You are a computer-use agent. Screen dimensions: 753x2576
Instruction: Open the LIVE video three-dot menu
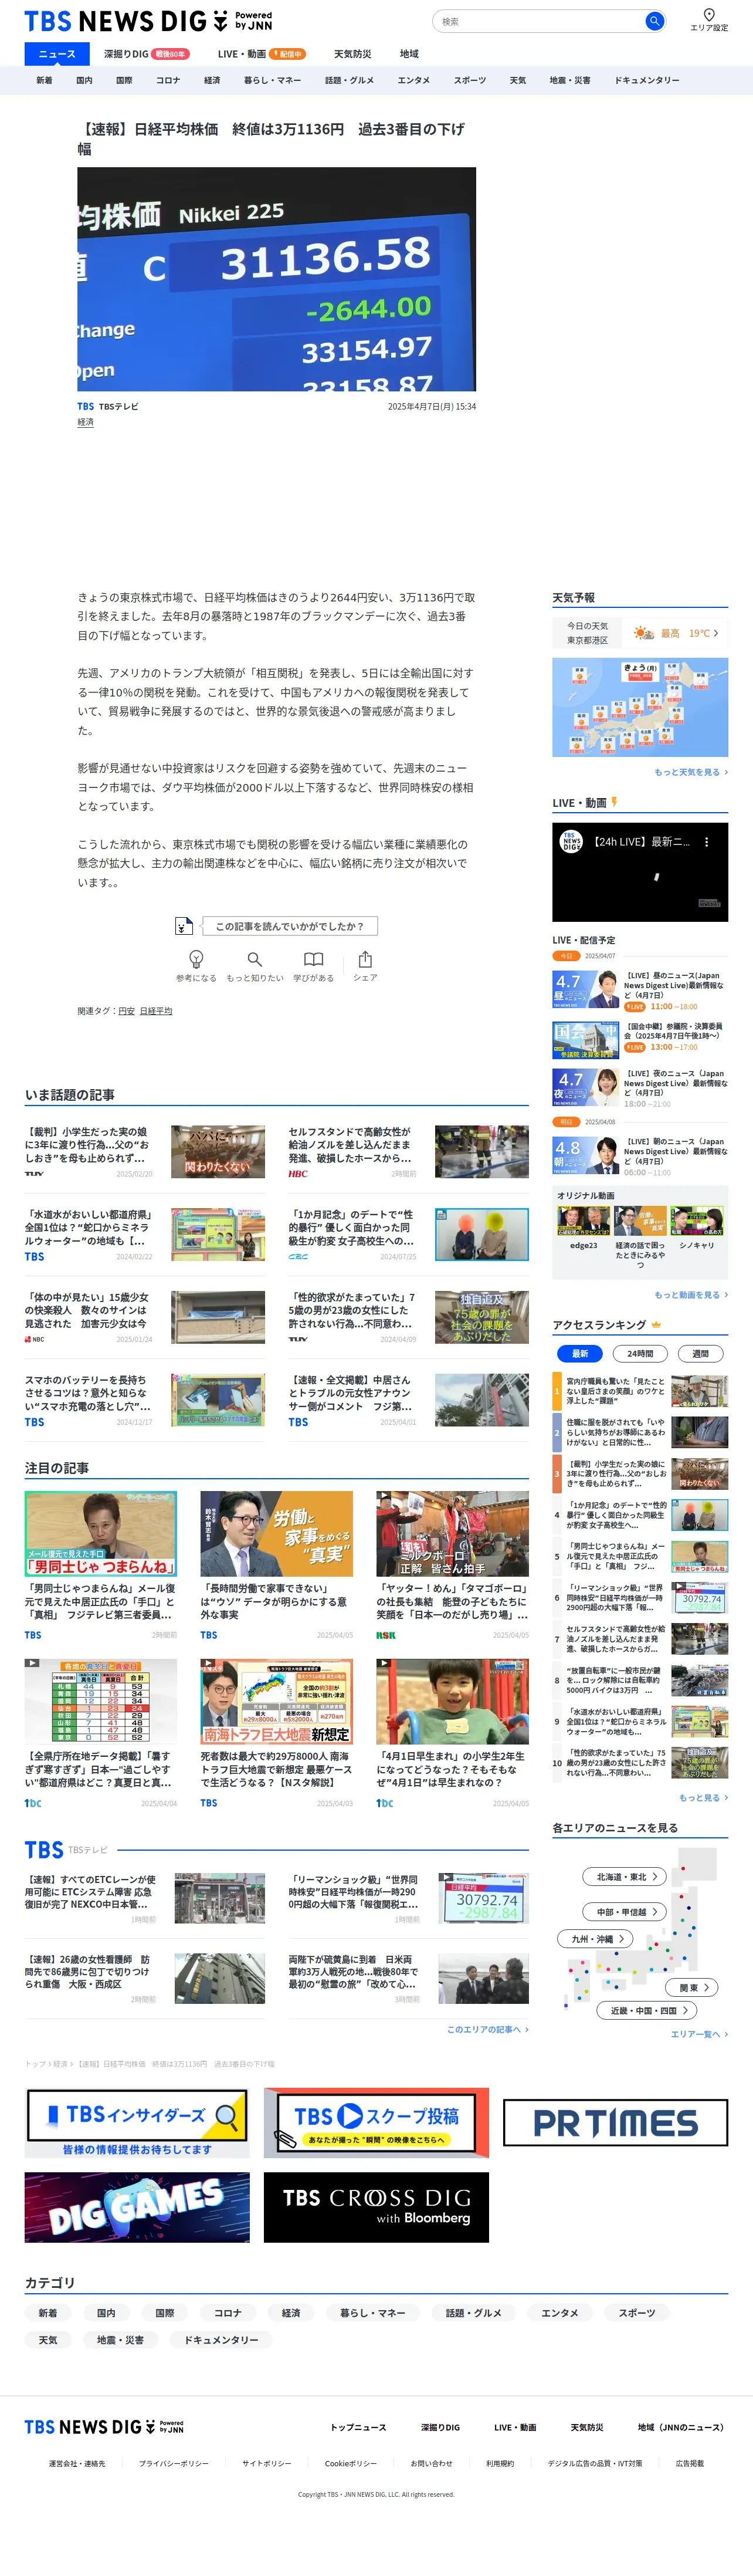[x=706, y=842]
